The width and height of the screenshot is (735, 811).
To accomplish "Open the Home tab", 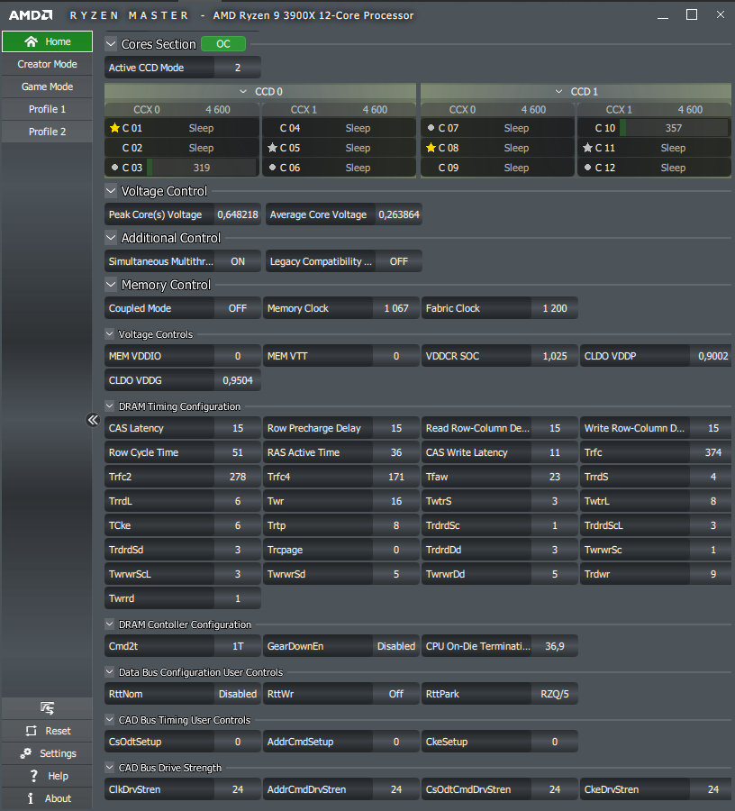I will pyautogui.click(x=47, y=41).
